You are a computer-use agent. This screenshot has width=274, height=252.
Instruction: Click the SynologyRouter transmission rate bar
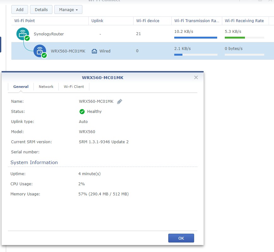tap(196, 38)
